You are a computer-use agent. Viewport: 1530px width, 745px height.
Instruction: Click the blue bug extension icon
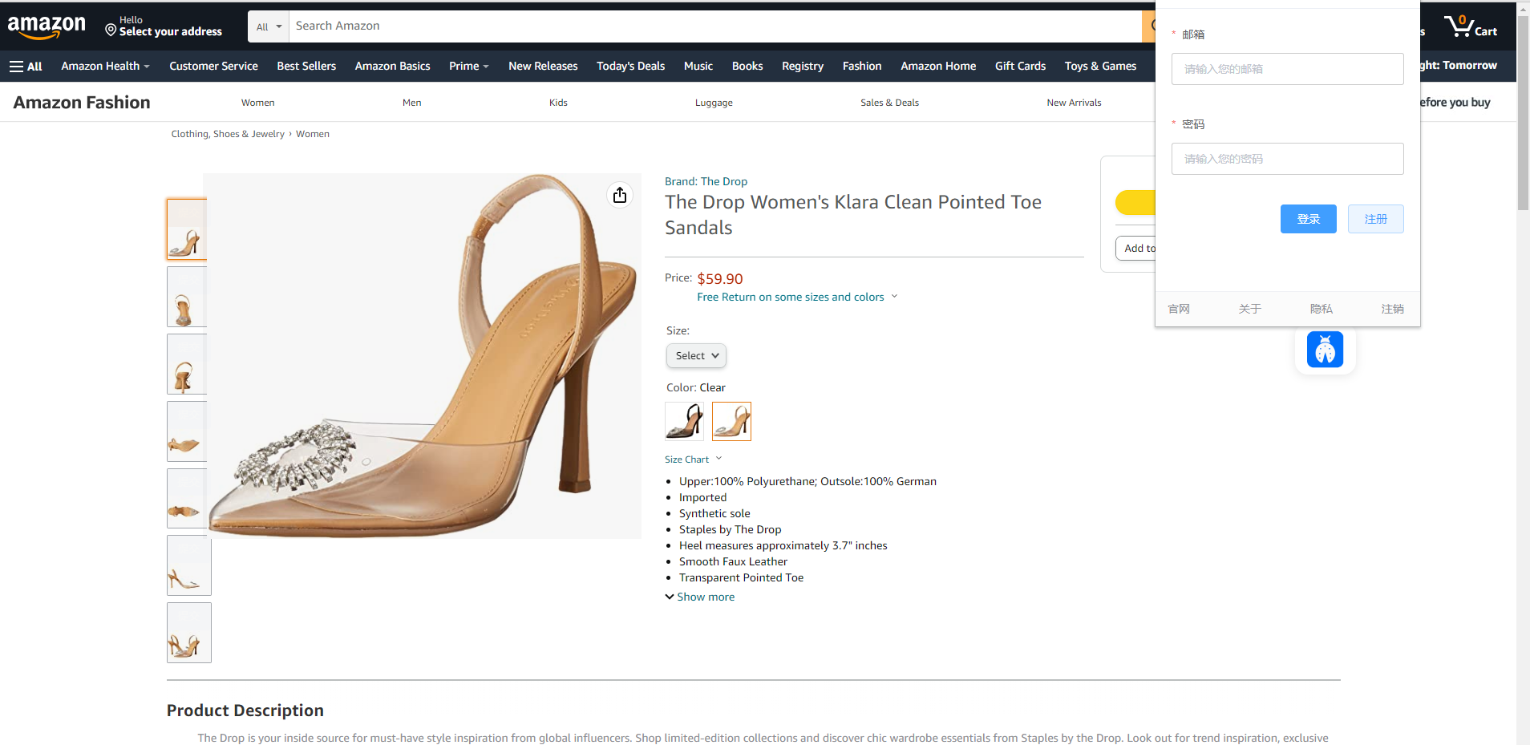tap(1325, 350)
